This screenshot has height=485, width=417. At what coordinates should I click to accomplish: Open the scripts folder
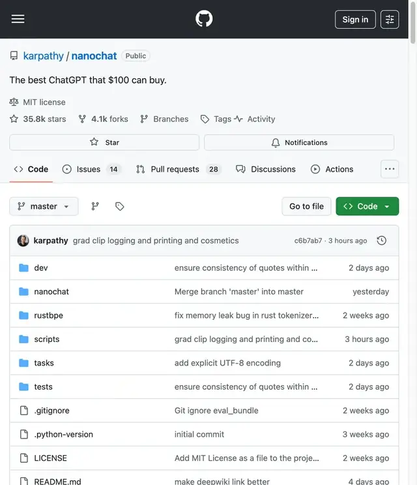coord(47,339)
